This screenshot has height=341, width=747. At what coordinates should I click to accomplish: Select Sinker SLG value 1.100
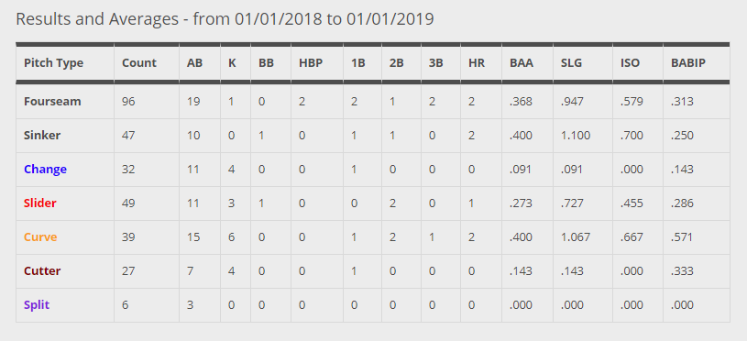pos(576,136)
